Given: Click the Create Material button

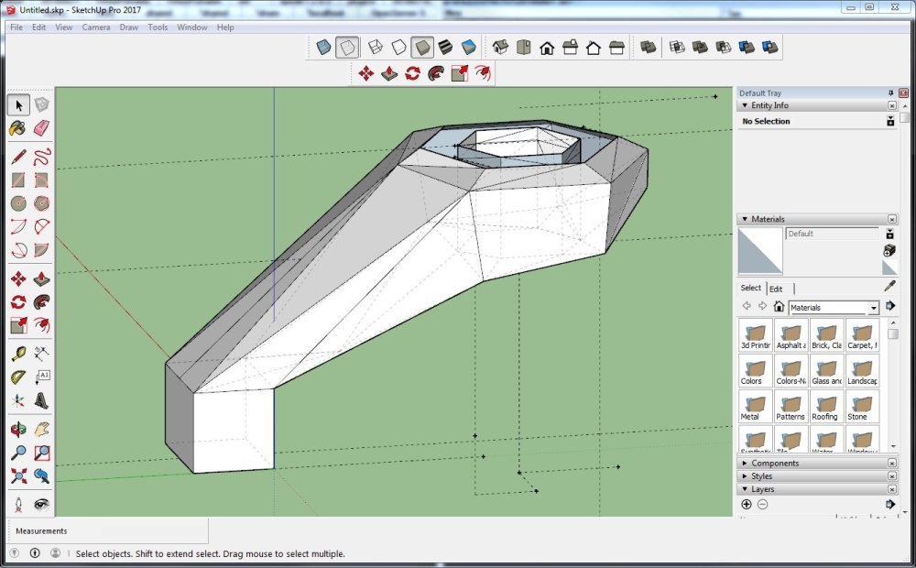Looking at the screenshot, I should point(889,251).
